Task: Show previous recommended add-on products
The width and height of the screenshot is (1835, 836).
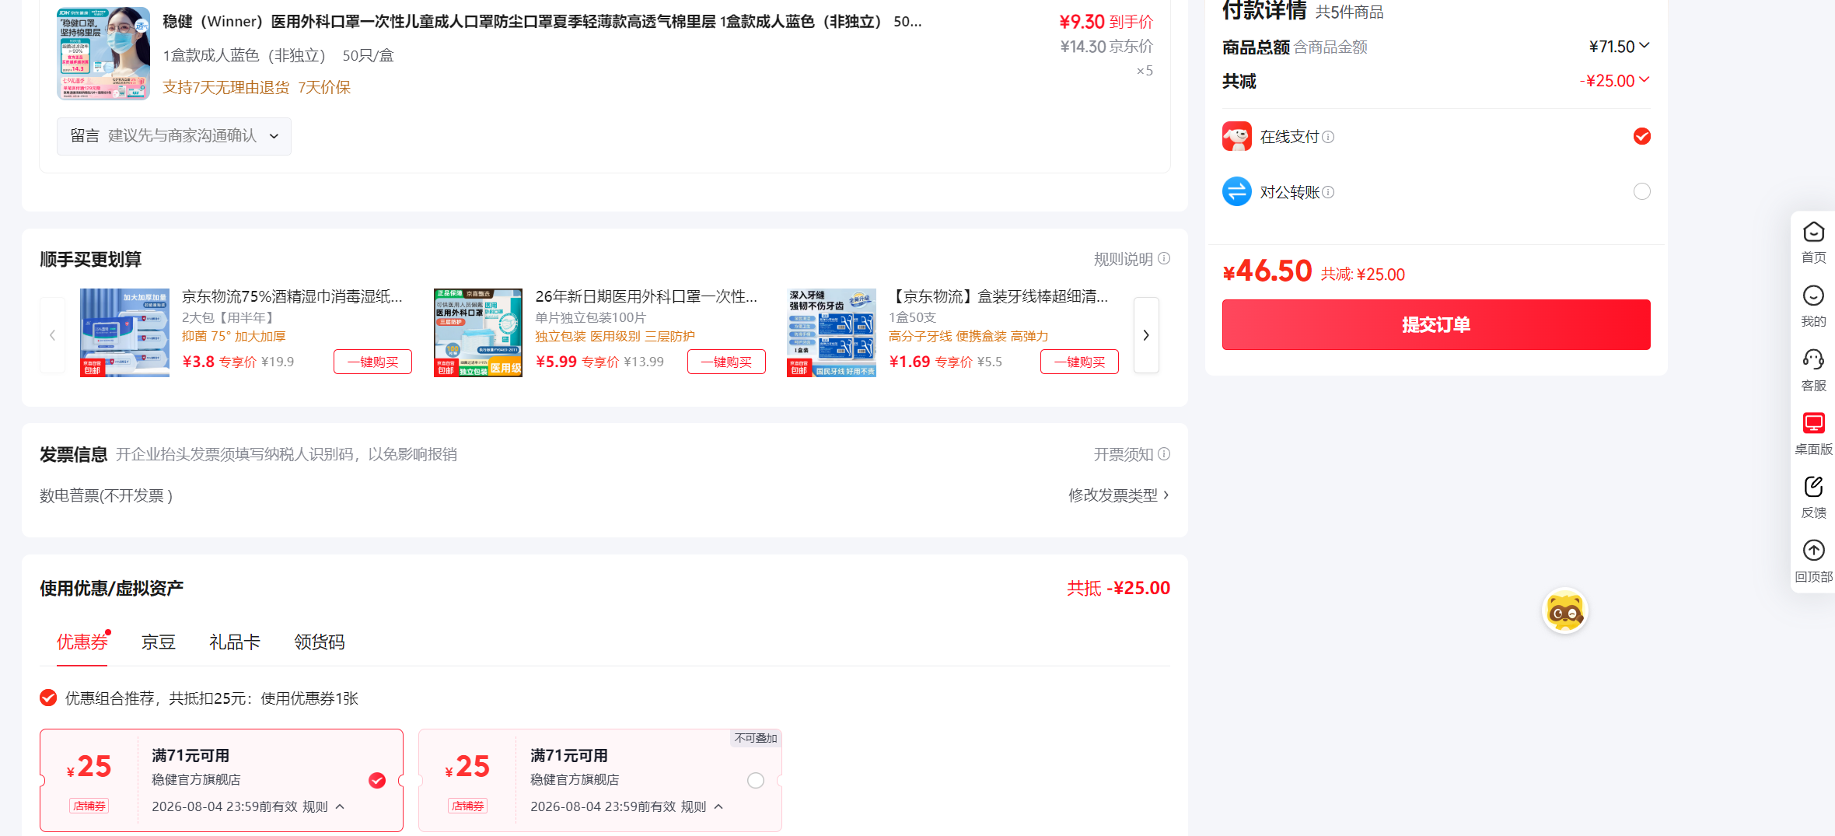Action: click(53, 335)
